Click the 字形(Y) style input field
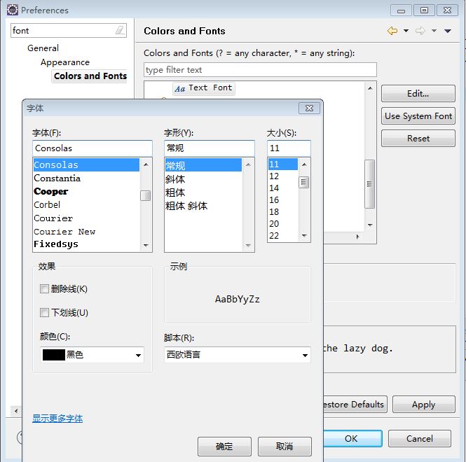Viewport: 466px width, 462px height. click(210, 148)
